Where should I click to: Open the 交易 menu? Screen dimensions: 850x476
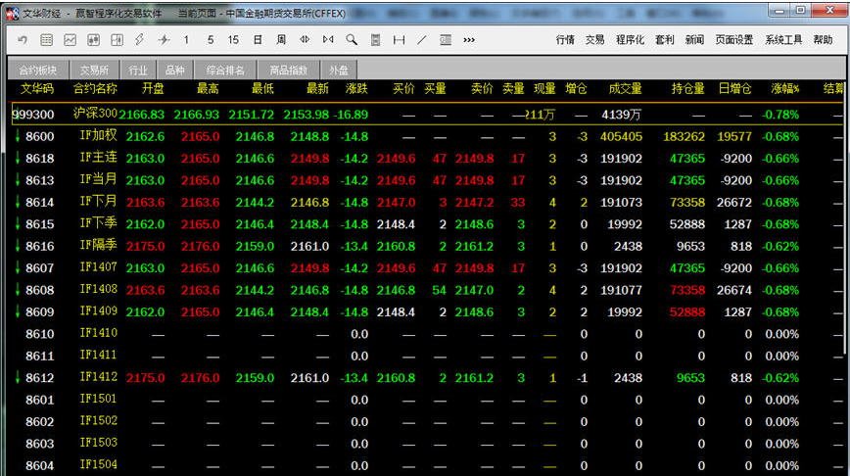pyautogui.click(x=595, y=40)
